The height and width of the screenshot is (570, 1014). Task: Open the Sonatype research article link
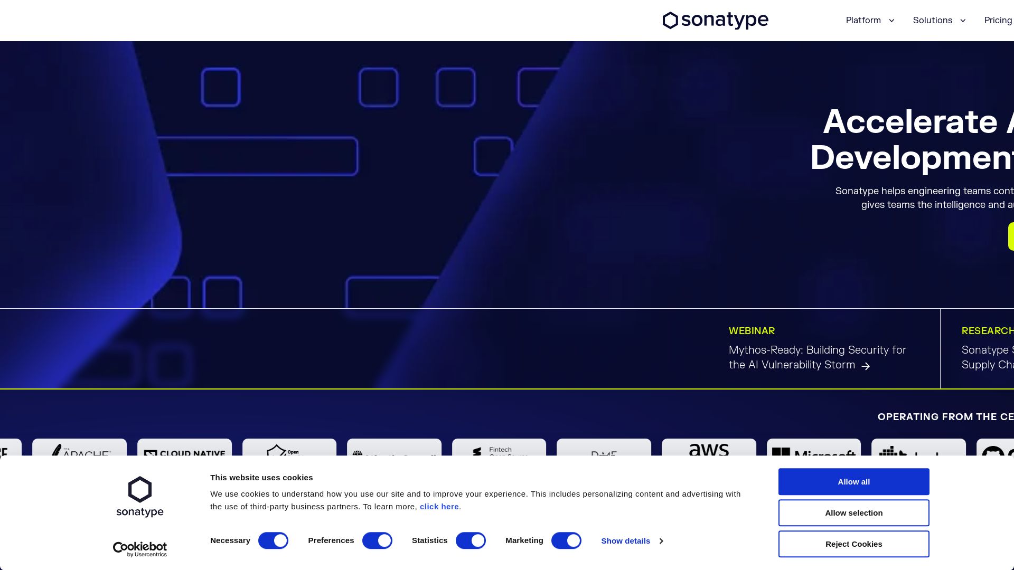tap(988, 357)
